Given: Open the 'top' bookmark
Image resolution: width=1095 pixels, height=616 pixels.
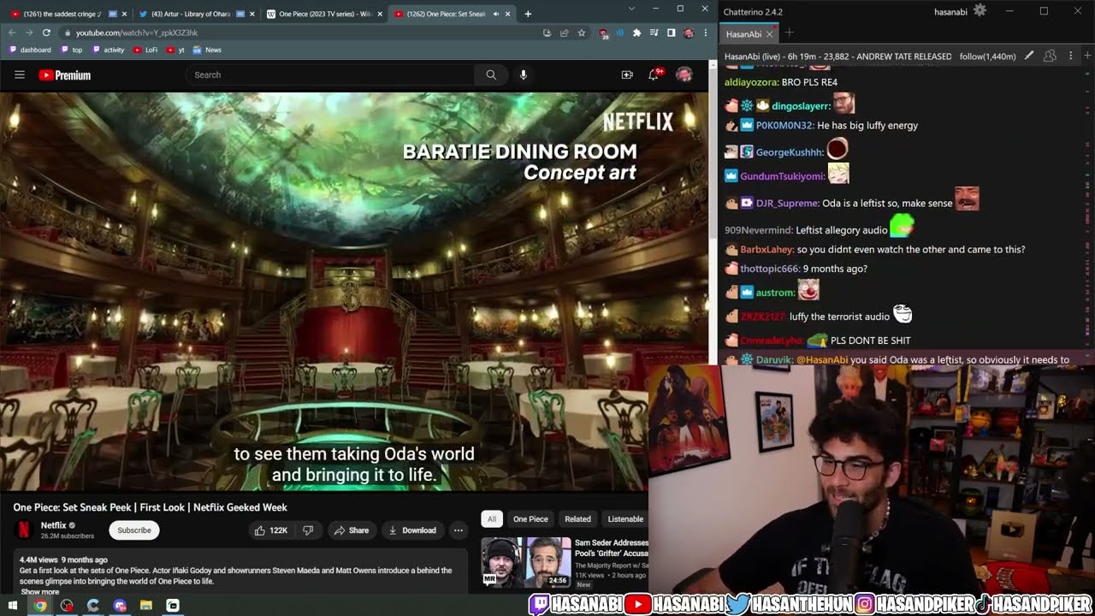Looking at the screenshot, I should 72,50.
